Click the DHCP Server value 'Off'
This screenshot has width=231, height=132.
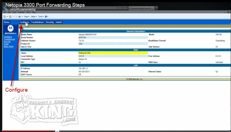coord(80,74)
